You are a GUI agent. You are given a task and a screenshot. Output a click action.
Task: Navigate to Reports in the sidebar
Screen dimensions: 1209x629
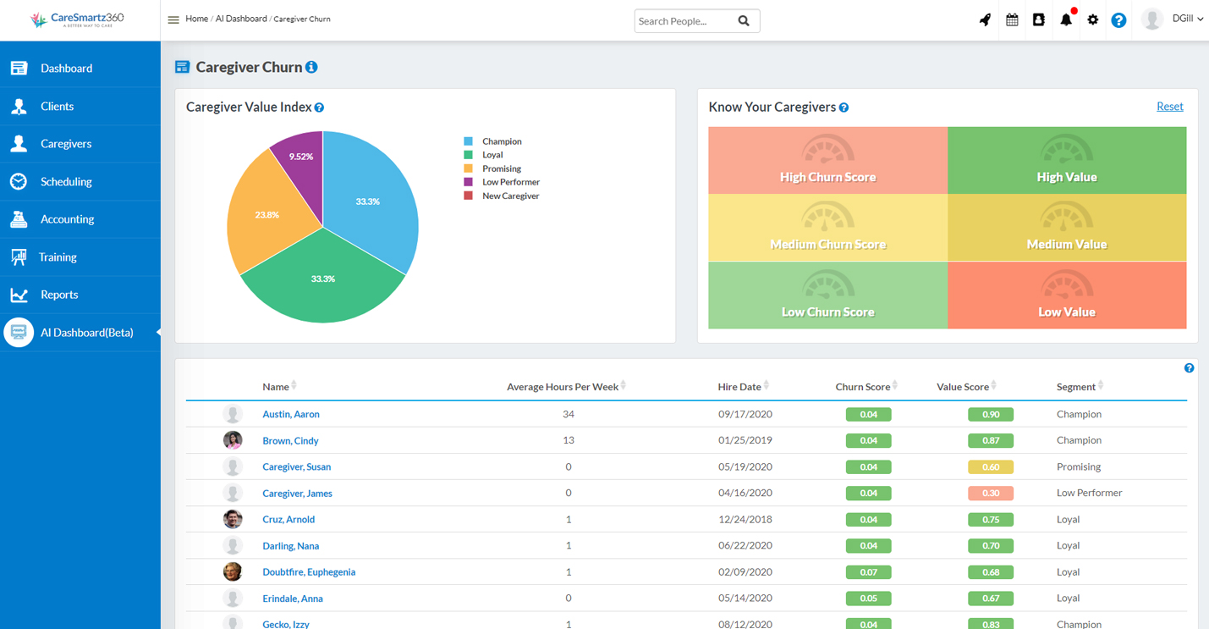19,294
